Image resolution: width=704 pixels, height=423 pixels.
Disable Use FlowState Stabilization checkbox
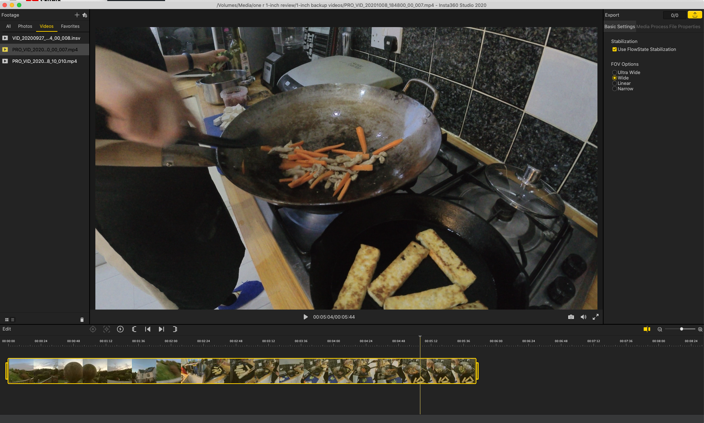[x=614, y=49]
